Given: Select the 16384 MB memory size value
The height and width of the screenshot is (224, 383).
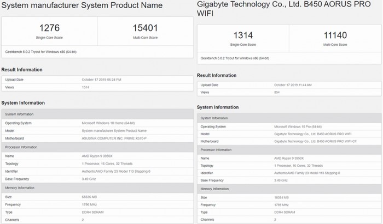Looking at the screenshot, I should 283,197.
